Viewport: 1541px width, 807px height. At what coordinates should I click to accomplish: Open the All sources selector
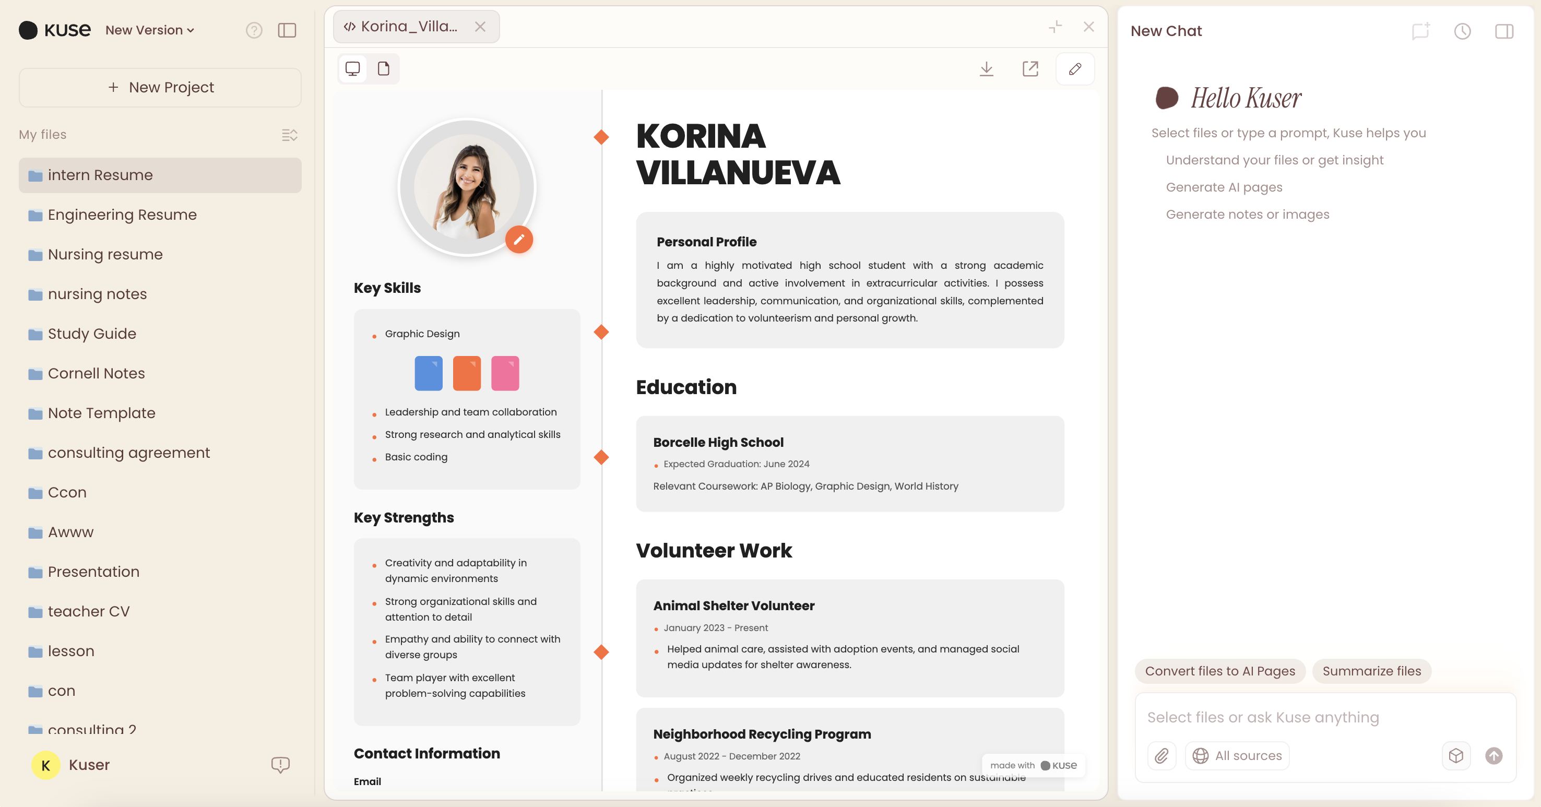pyautogui.click(x=1237, y=755)
